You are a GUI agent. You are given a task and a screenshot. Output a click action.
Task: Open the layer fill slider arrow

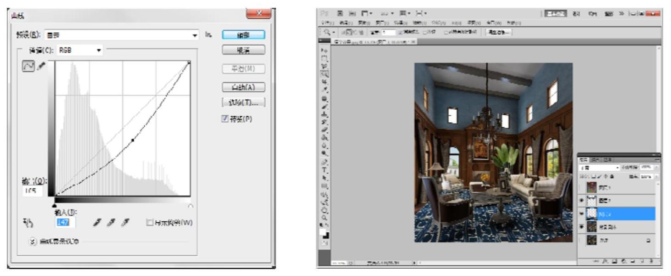pos(657,176)
